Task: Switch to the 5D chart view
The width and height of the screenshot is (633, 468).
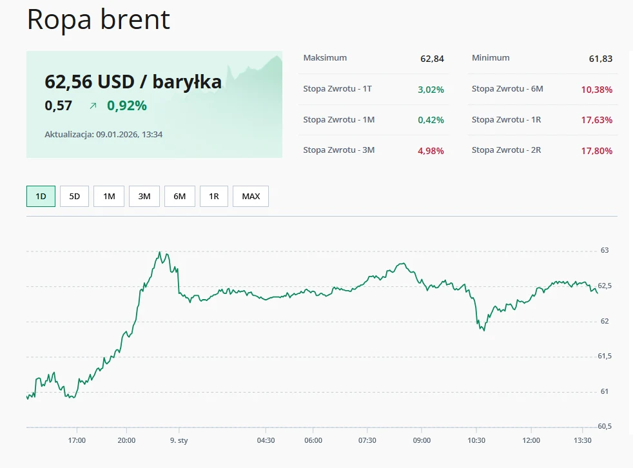Action: click(74, 196)
